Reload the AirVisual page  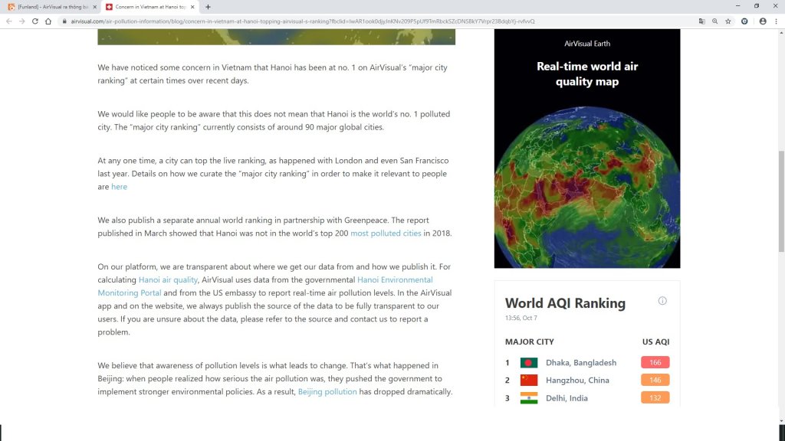click(35, 21)
